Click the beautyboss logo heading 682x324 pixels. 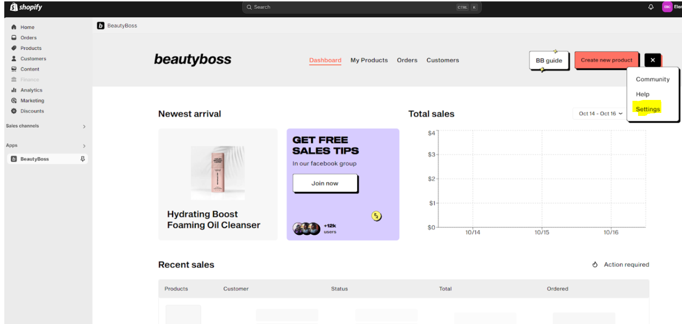pyautogui.click(x=193, y=59)
